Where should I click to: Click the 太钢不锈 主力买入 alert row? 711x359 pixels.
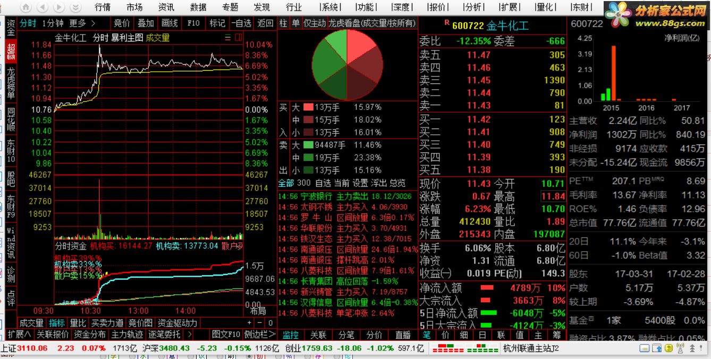(347, 207)
